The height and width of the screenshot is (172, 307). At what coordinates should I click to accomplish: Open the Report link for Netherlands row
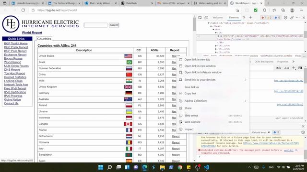coord(176,136)
